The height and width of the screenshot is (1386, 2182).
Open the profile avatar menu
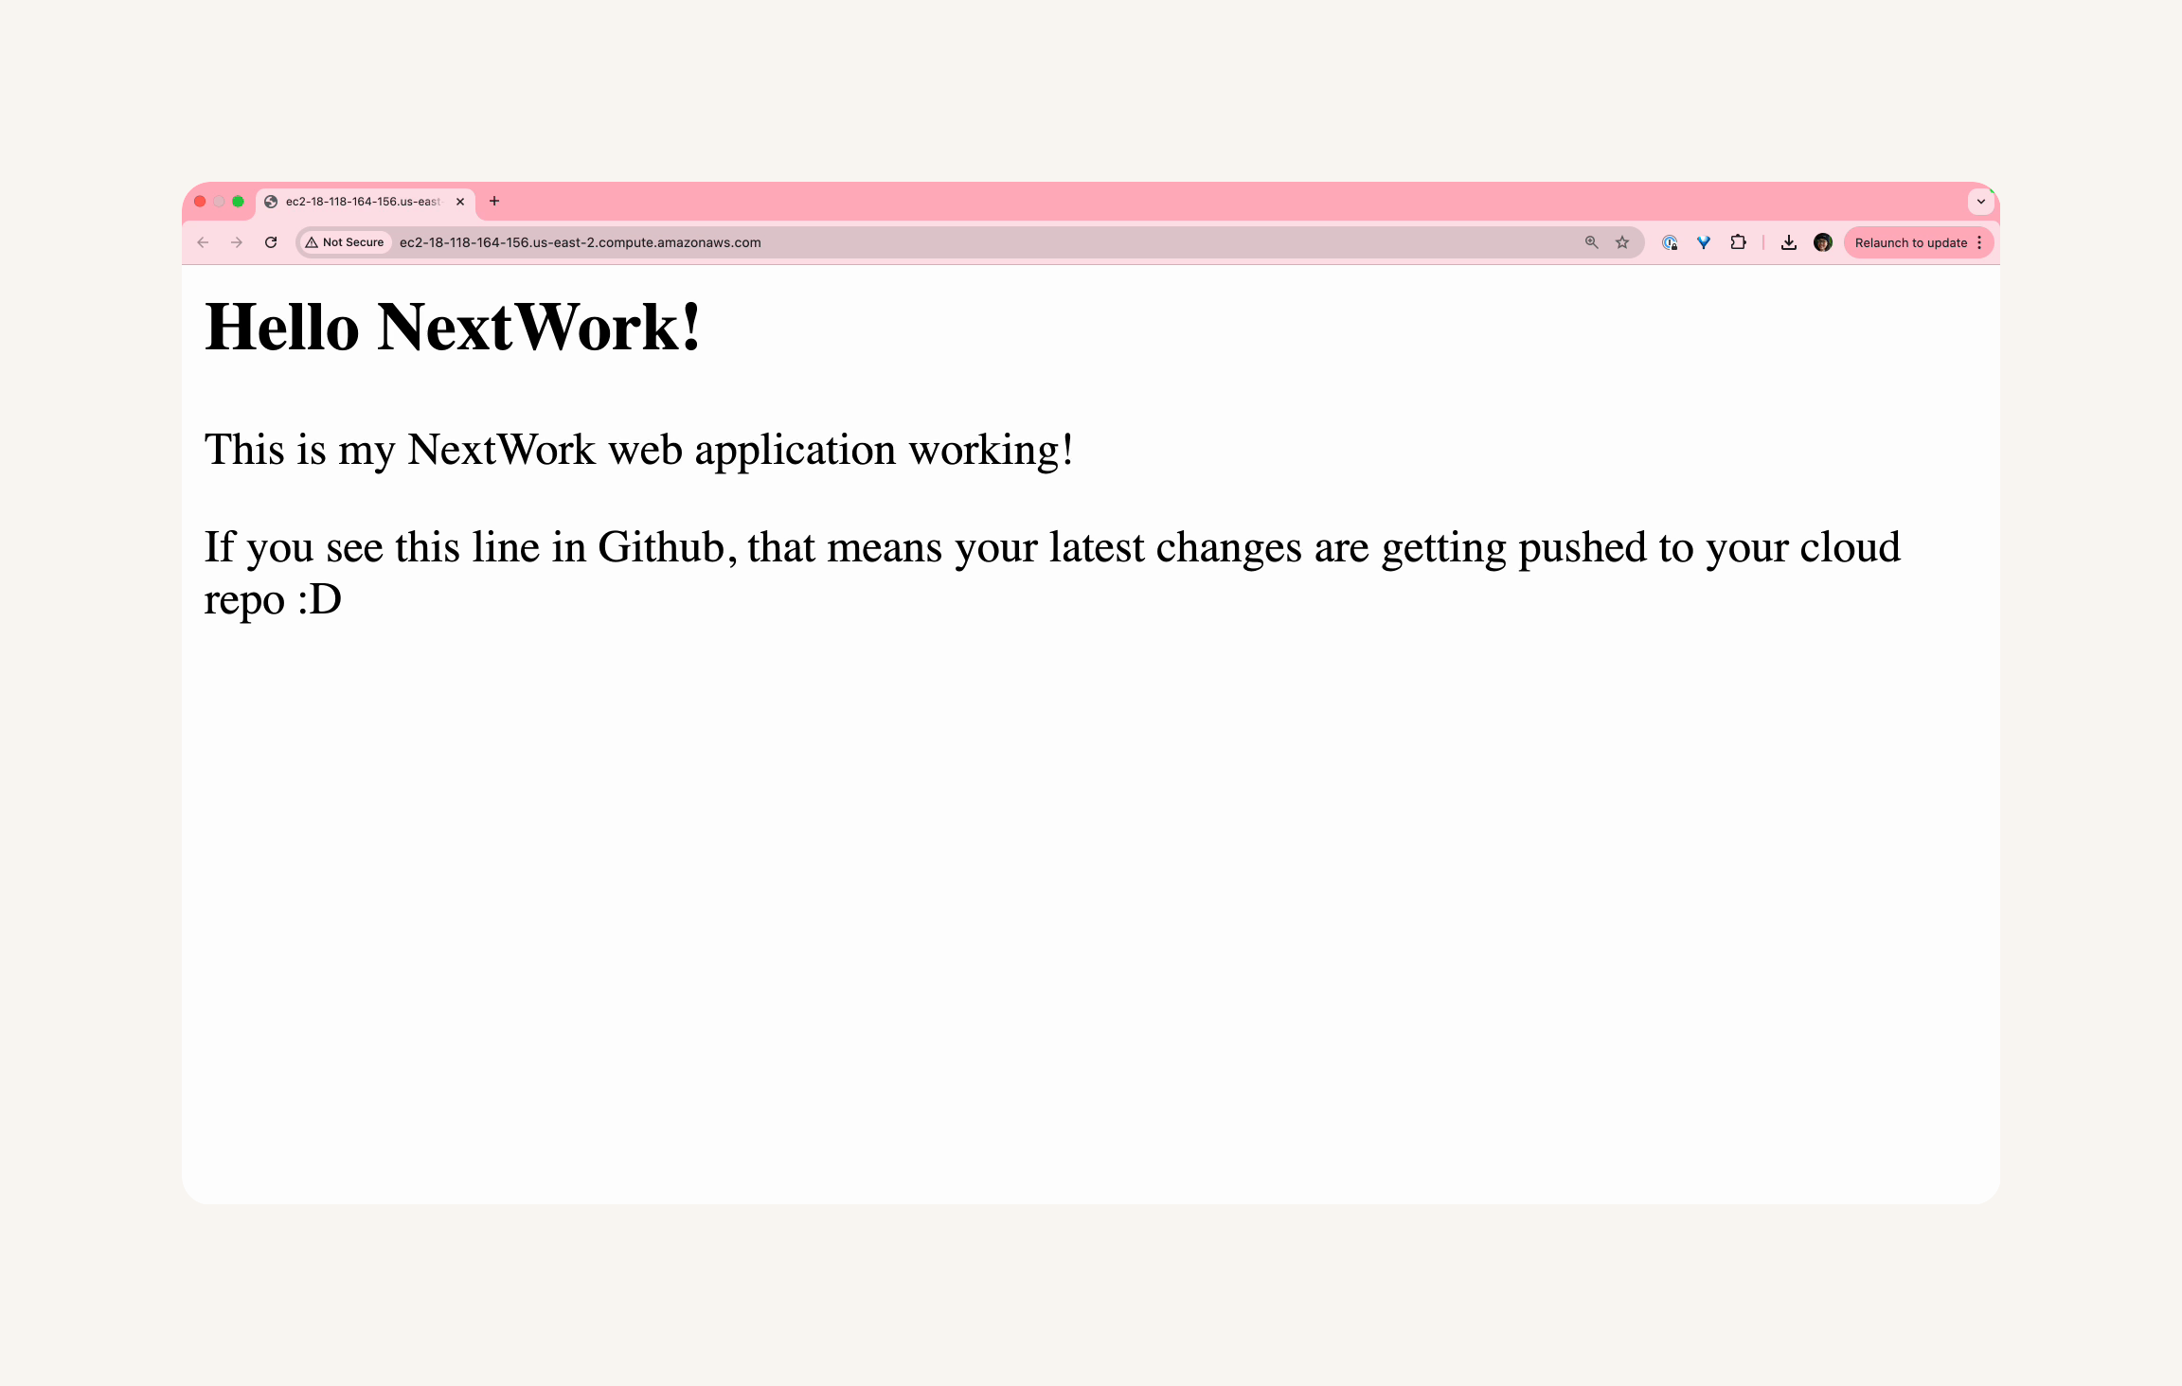click(1823, 242)
